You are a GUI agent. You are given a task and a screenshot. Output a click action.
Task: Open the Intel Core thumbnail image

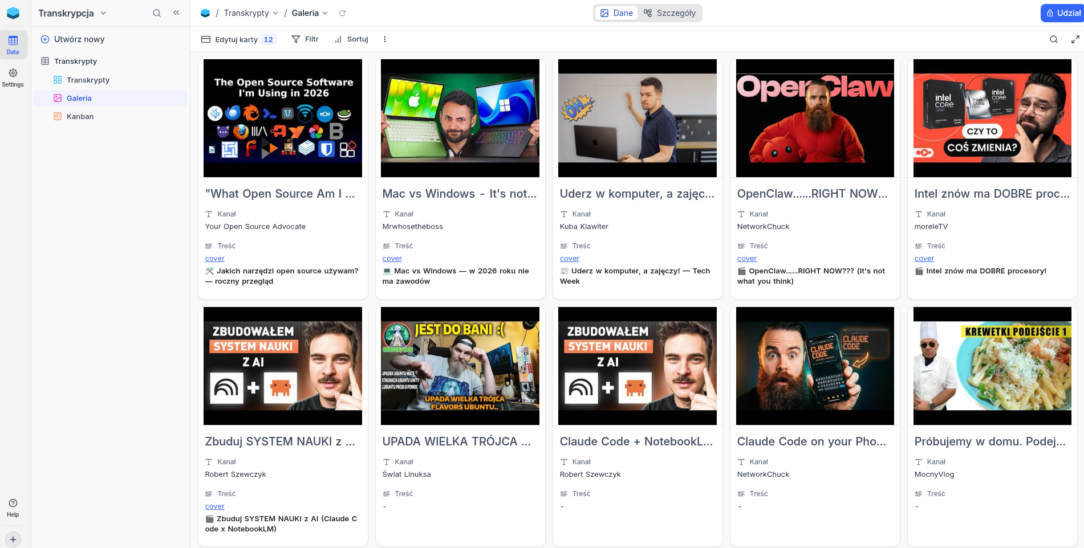(x=992, y=118)
